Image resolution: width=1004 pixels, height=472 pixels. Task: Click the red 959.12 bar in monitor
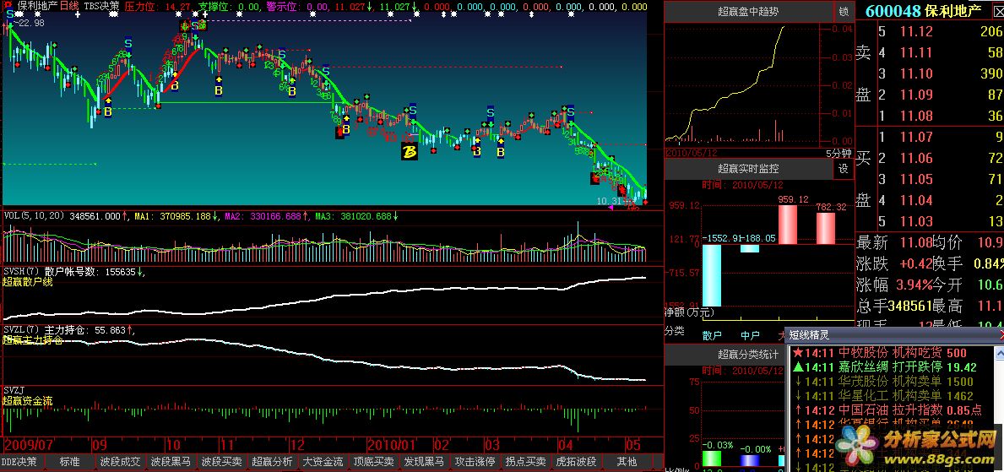[788, 224]
